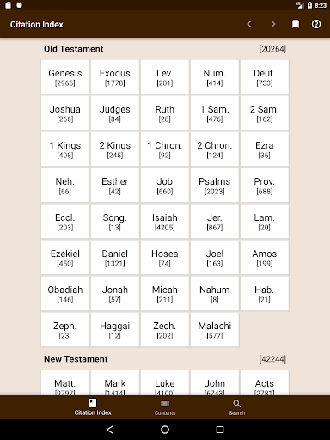Viewport: 330px width, 440px height.
Task: Open the John book tile
Action: [x=215, y=383]
